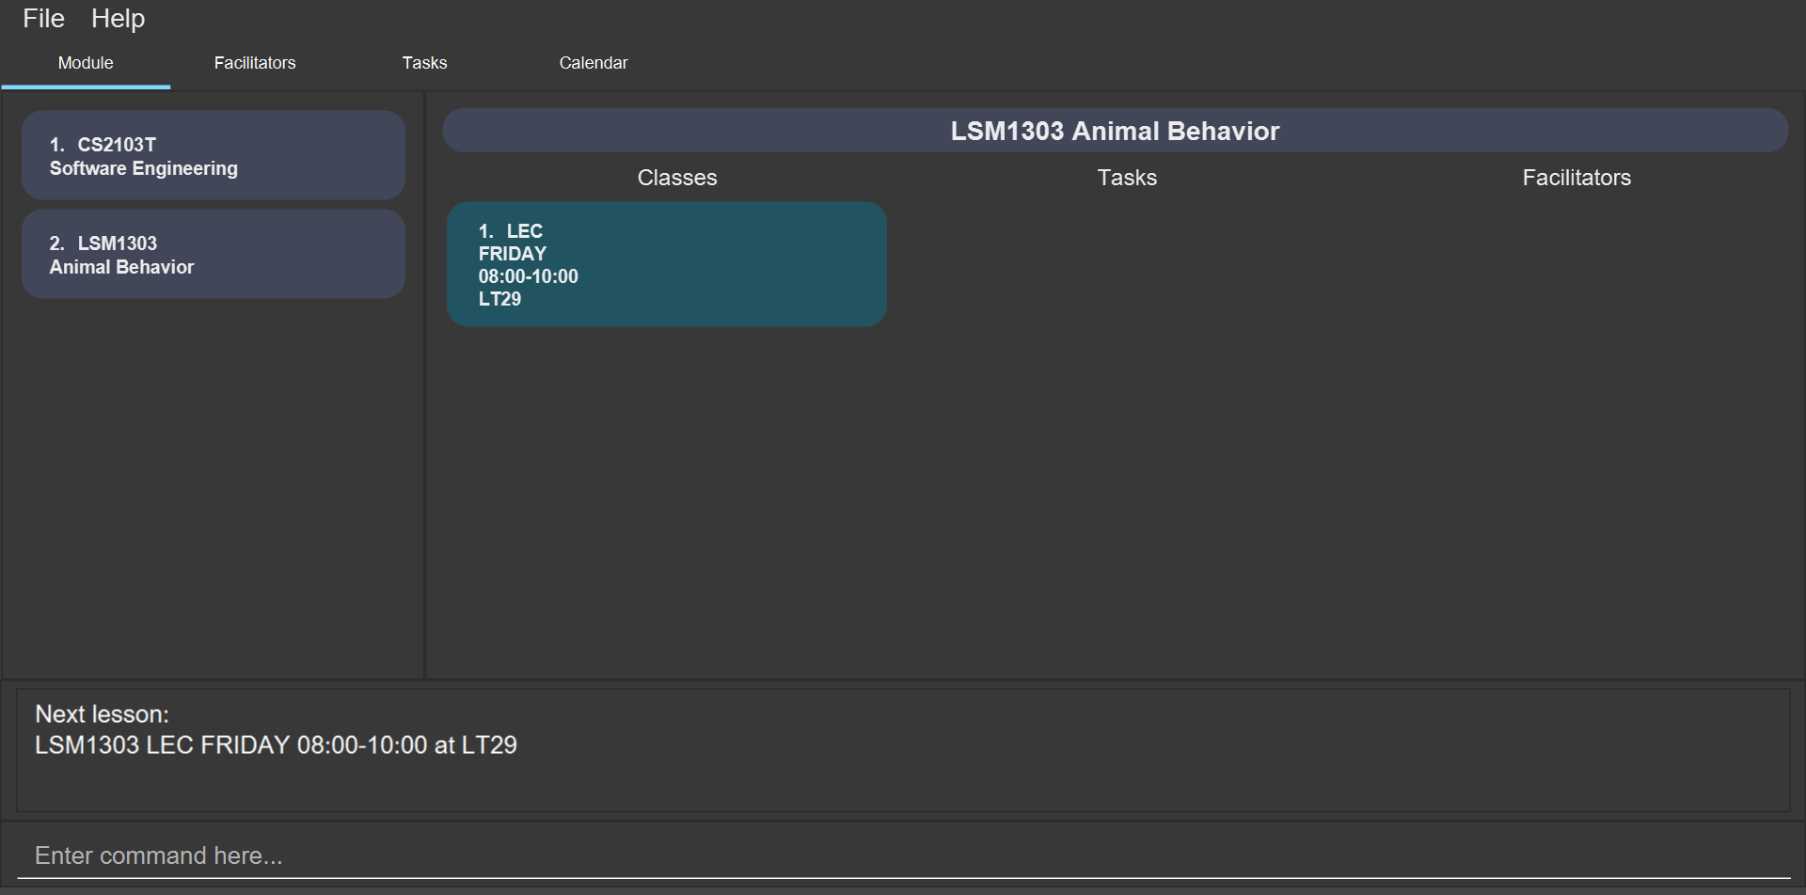Viewport: 1806px width, 895px height.
Task: Click the command input field
Action: click(x=903, y=856)
